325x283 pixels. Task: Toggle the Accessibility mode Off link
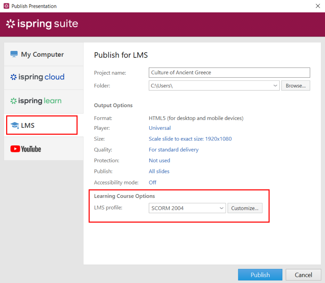click(153, 182)
